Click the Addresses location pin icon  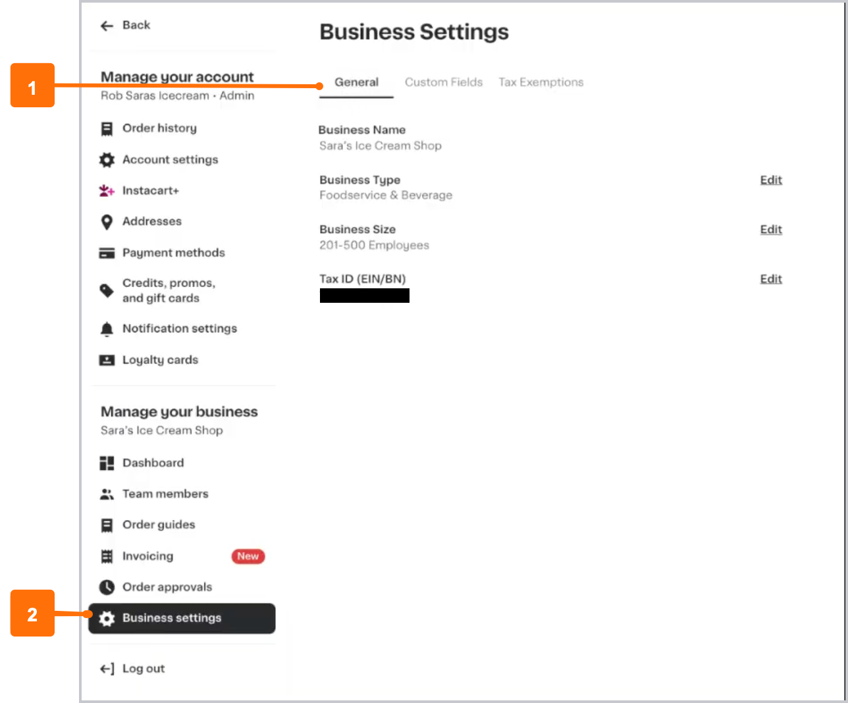[x=107, y=222]
